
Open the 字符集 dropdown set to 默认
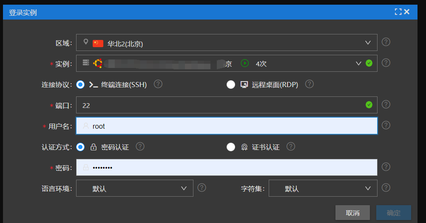click(323, 188)
